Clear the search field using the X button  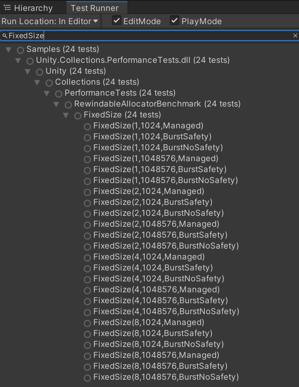[x=295, y=35]
